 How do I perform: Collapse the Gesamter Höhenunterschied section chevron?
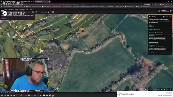pos(169,36)
